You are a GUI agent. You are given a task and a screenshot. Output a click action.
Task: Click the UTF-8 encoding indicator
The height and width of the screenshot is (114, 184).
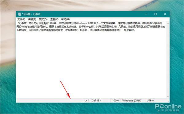pos(150,101)
